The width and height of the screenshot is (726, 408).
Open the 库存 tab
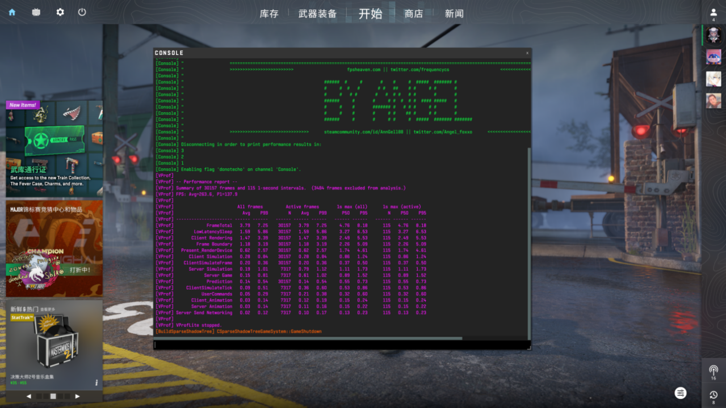(269, 14)
